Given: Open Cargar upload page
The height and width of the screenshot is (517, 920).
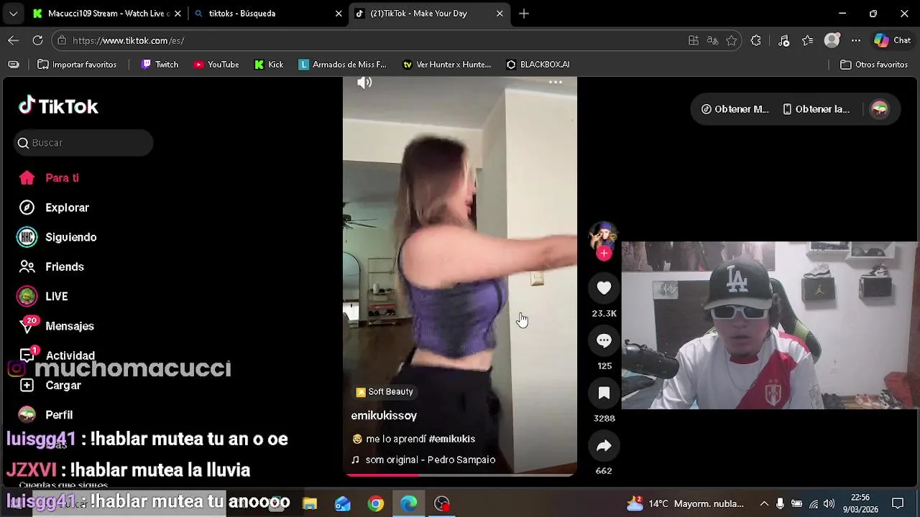Looking at the screenshot, I should click(x=50, y=386).
